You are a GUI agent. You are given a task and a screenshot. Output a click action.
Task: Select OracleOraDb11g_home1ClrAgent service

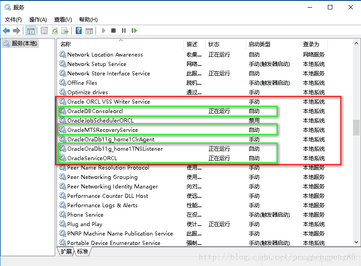coord(192,140)
